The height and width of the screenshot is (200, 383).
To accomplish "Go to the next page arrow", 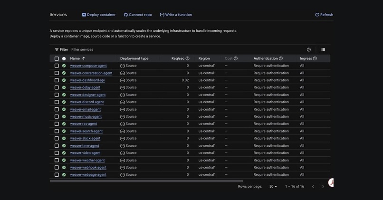I will pyautogui.click(x=323, y=187).
